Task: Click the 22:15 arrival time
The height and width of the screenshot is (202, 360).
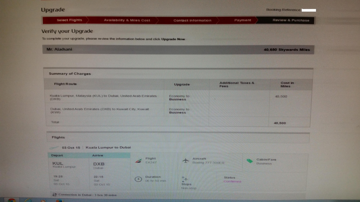Action: tap(98, 177)
